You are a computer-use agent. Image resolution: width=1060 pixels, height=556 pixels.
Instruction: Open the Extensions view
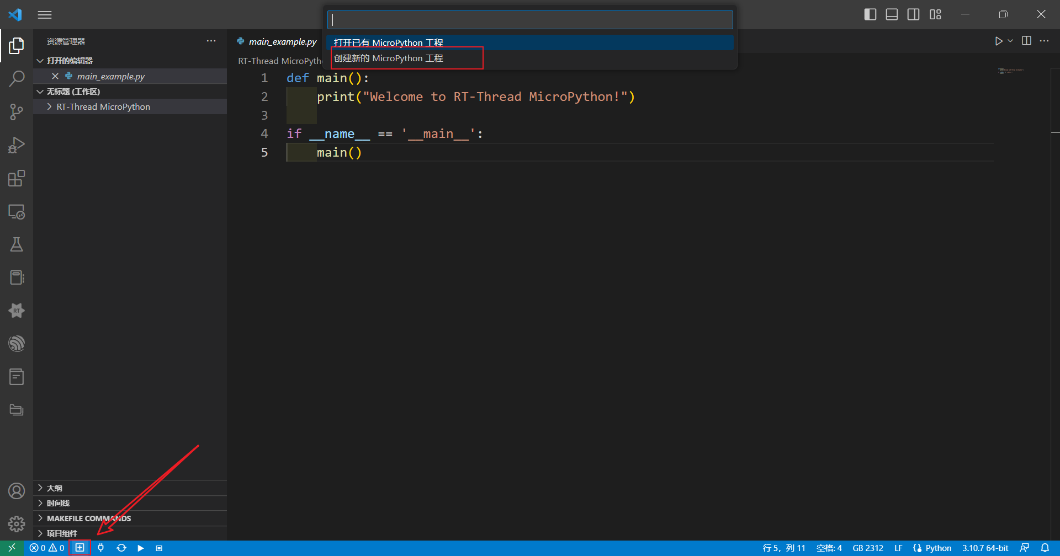pyautogui.click(x=17, y=178)
